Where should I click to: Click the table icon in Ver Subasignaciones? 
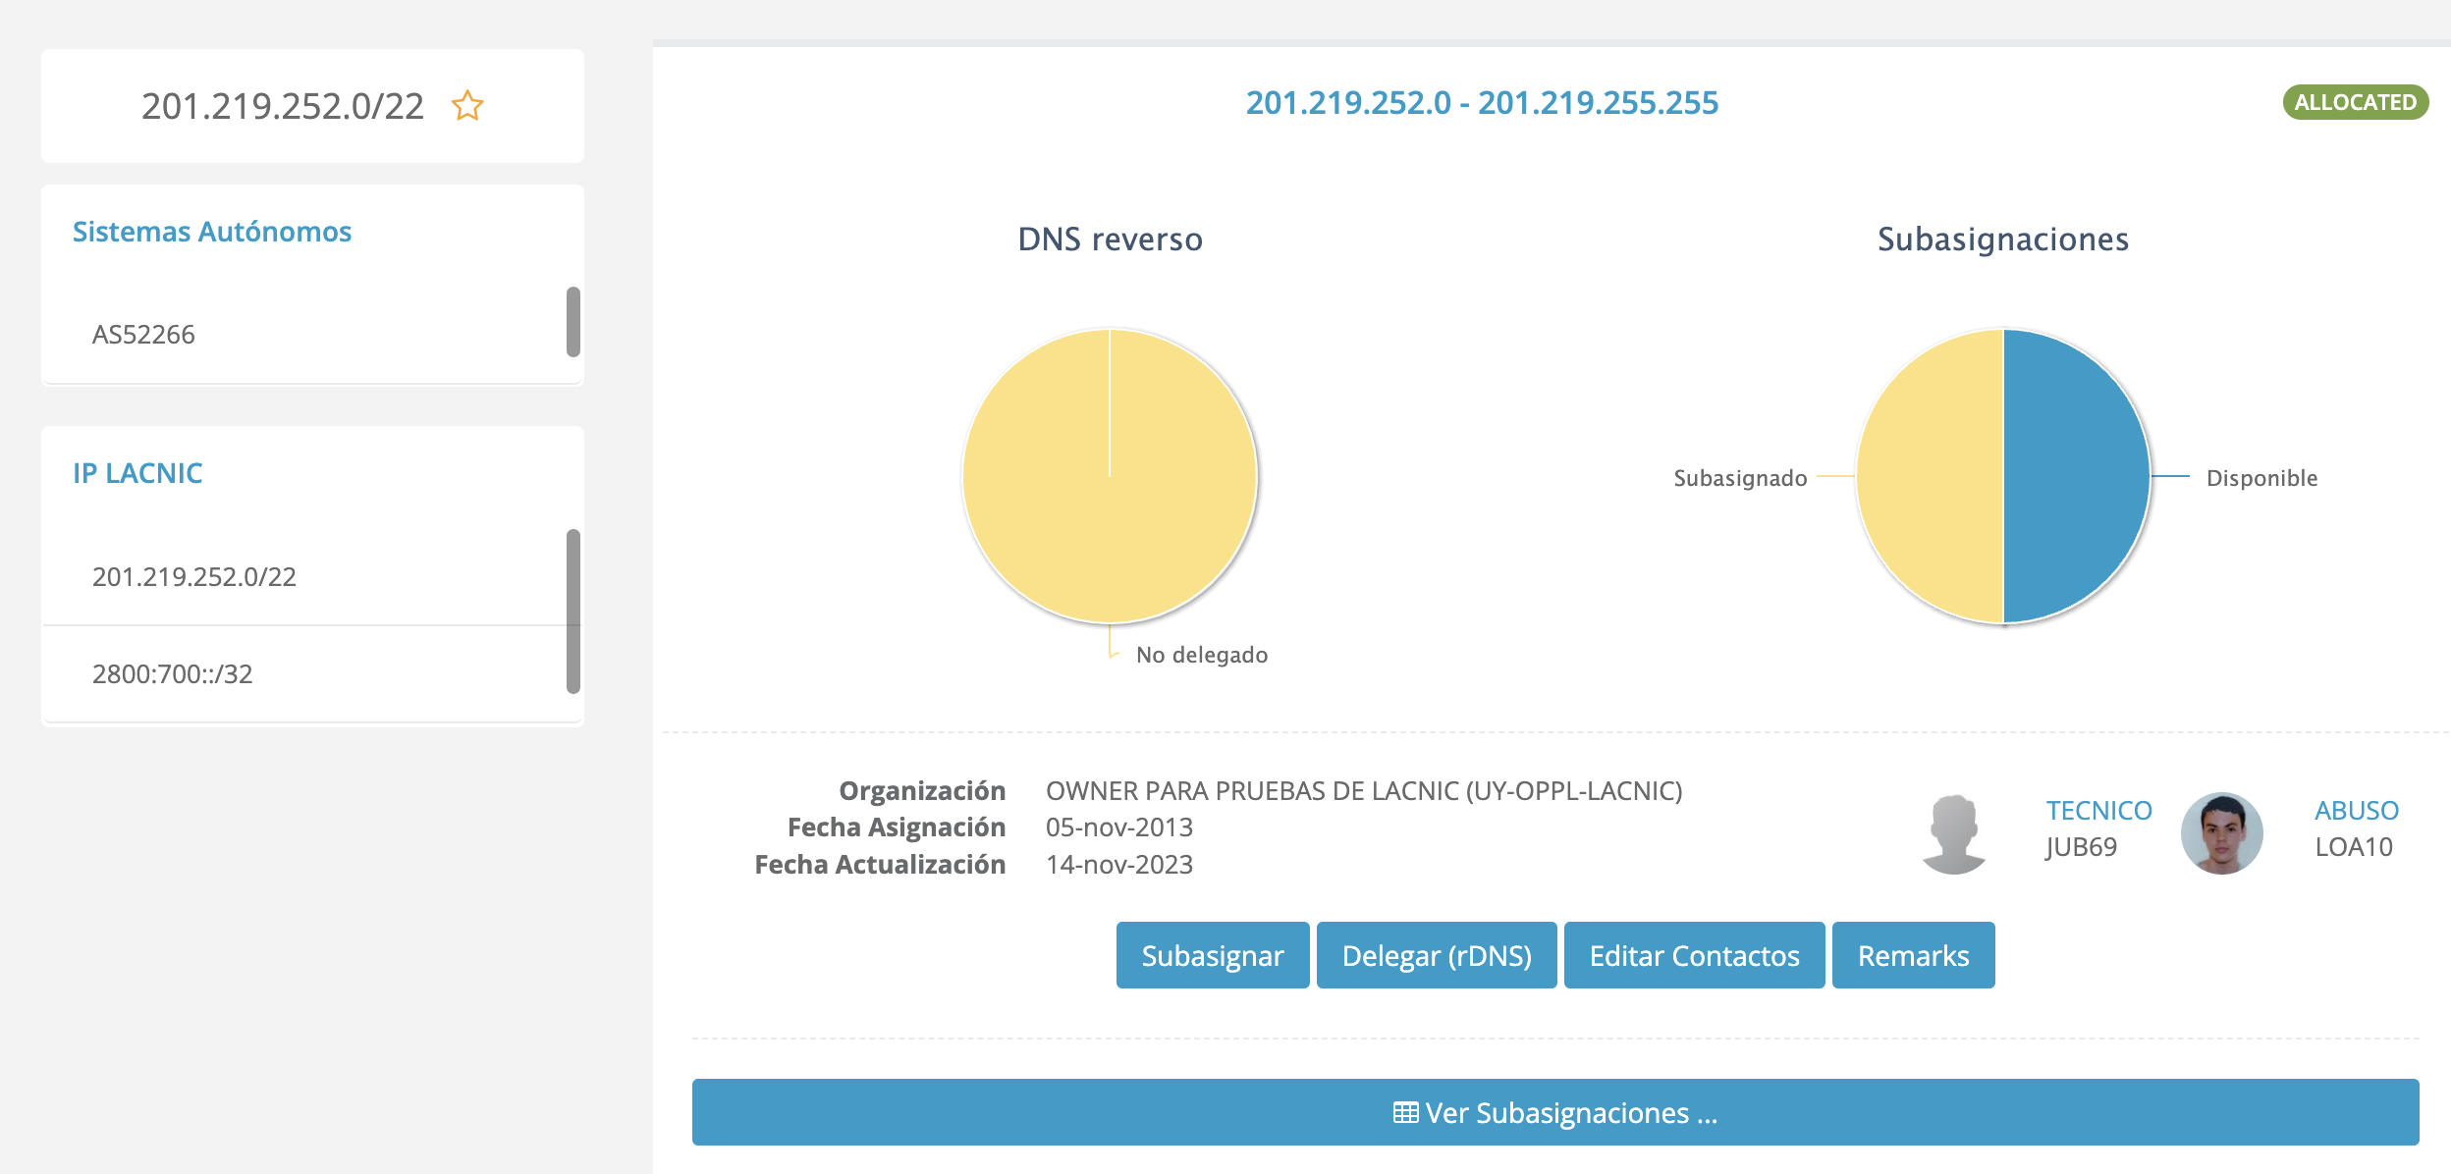[1405, 1112]
